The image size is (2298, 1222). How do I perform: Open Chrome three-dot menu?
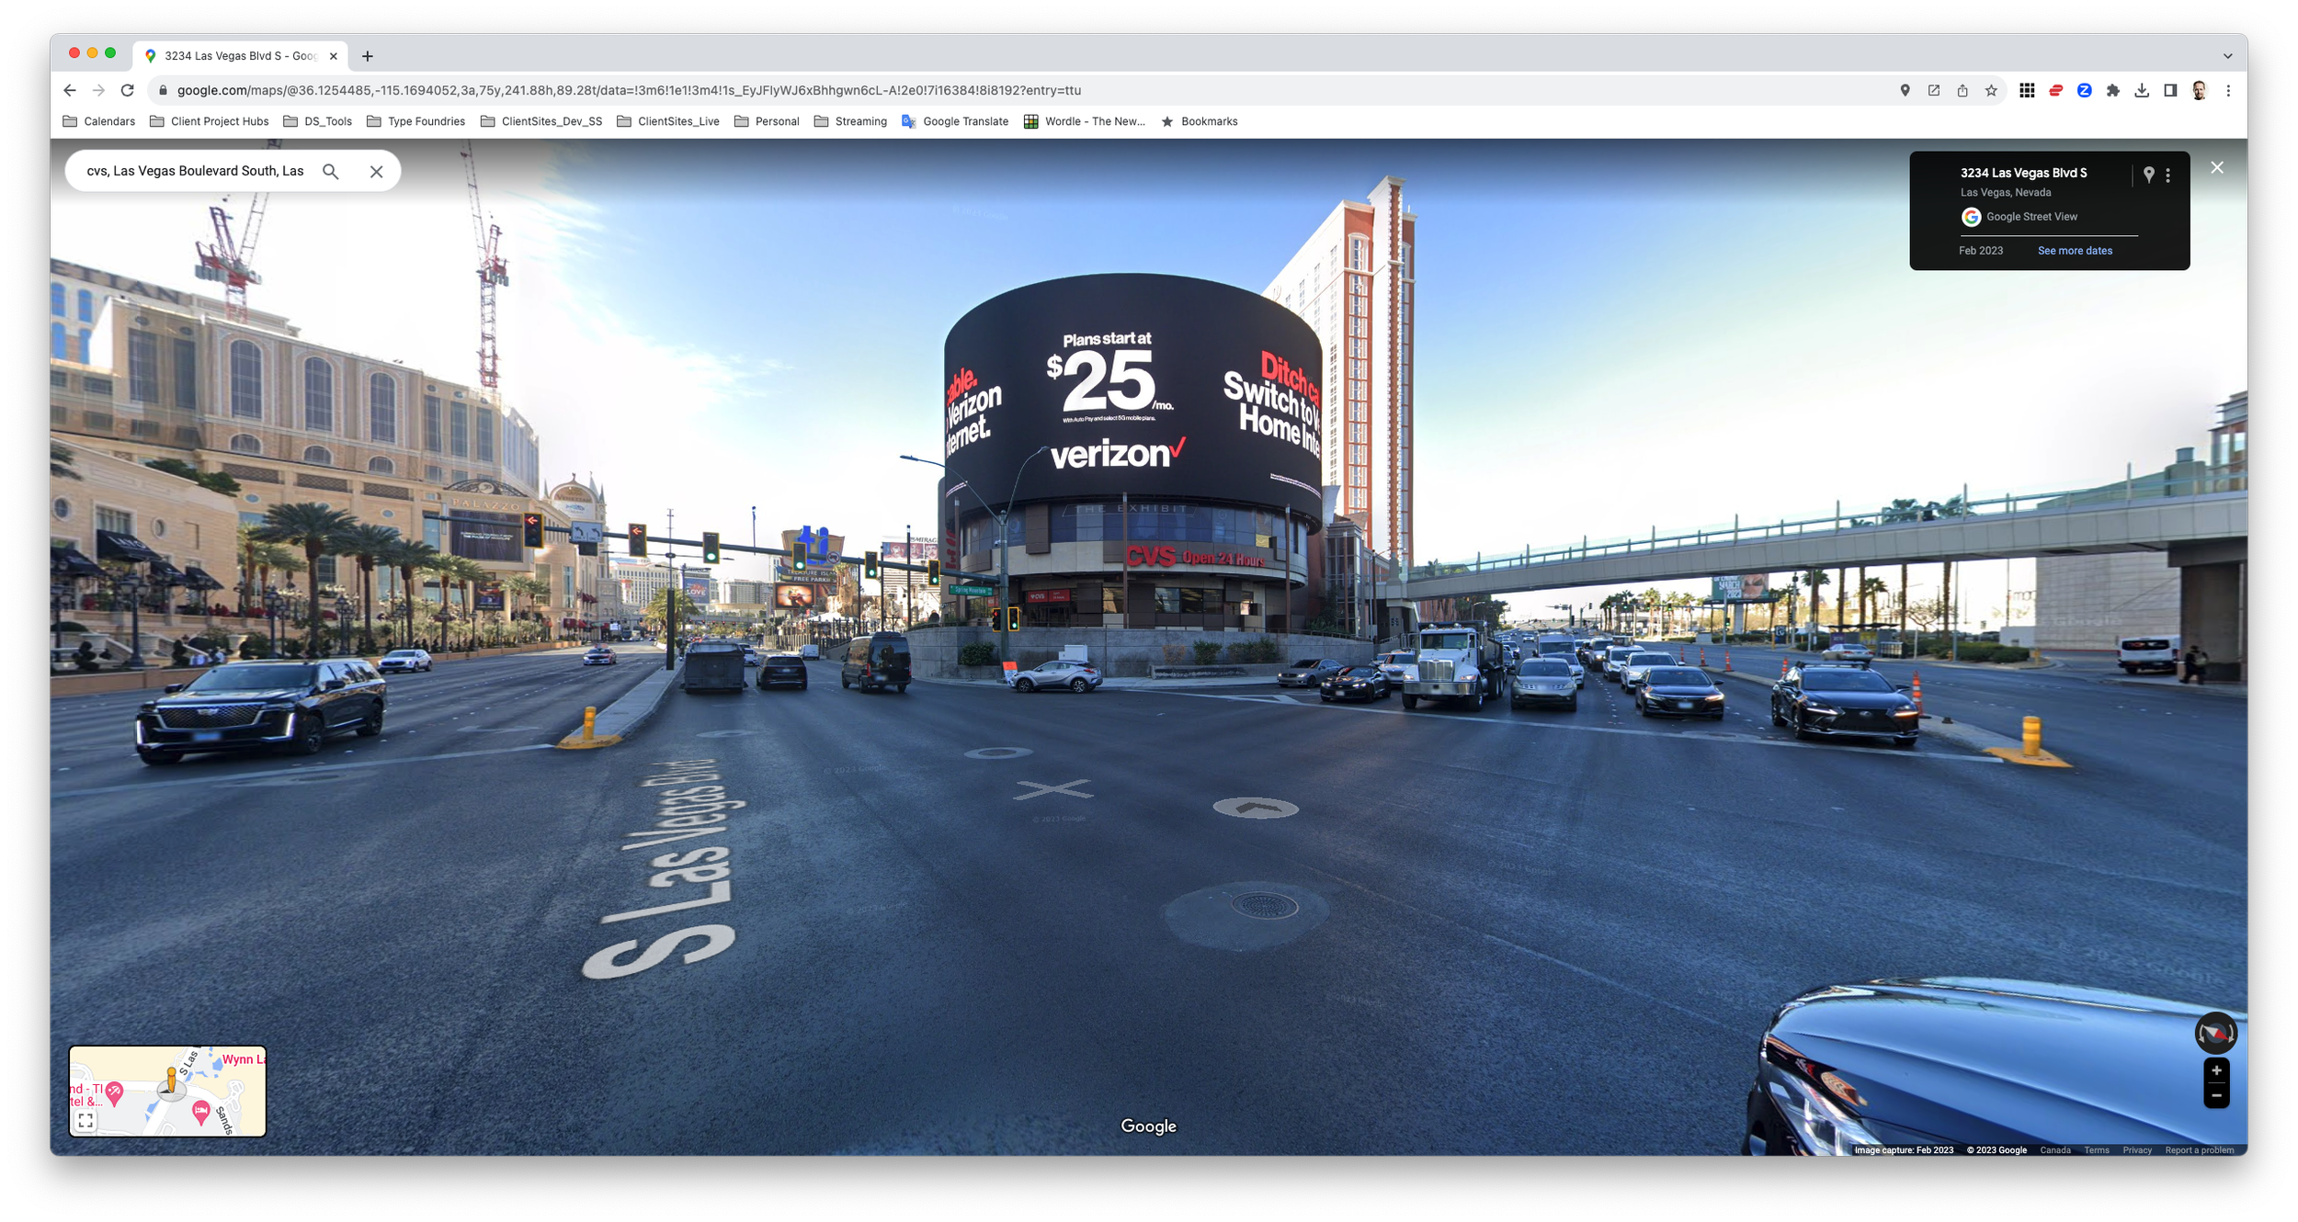[x=2228, y=91]
